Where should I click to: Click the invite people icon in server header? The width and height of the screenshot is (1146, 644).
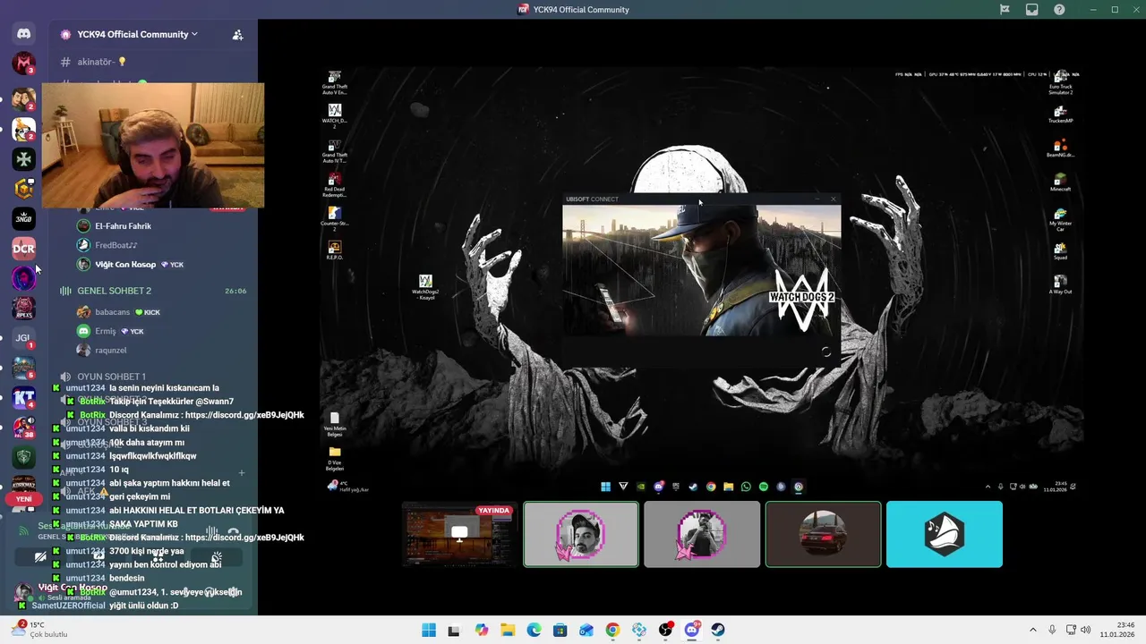[237, 35]
